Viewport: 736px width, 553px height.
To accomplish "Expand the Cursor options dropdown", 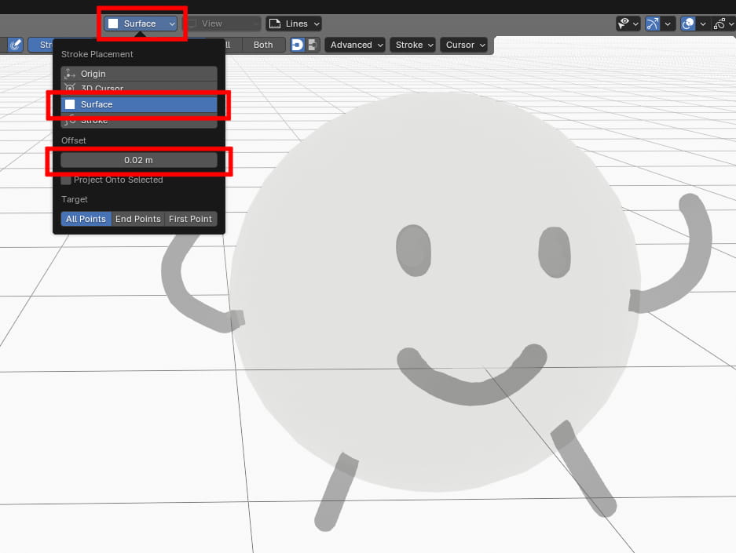I will [463, 45].
